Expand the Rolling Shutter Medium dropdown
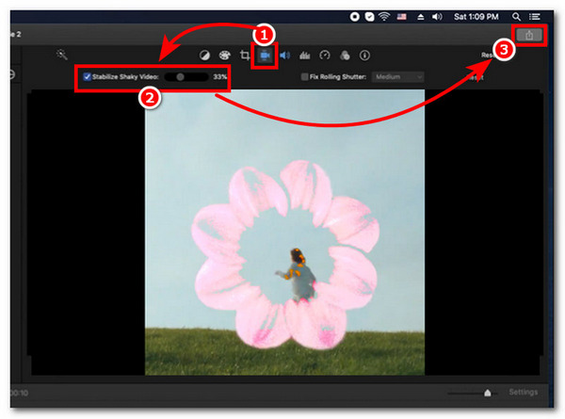 (x=398, y=76)
